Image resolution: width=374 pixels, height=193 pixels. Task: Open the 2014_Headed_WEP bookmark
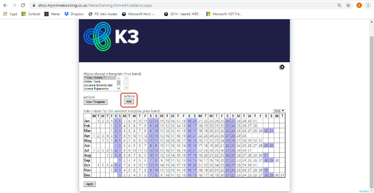click(182, 14)
